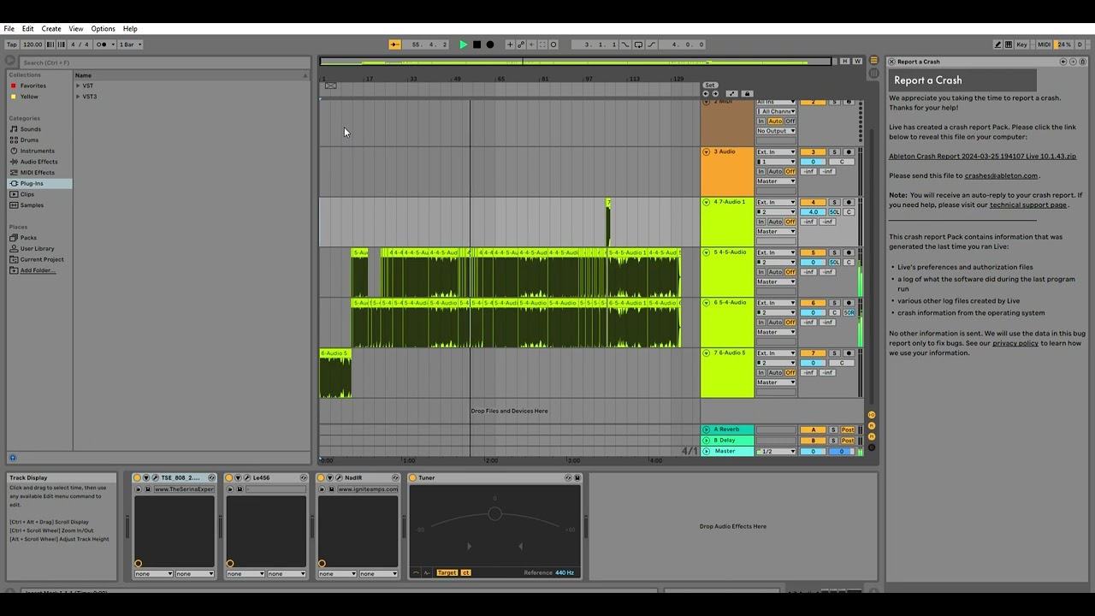
Task: Toggle Tuner Target display button
Action: [447, 573]
